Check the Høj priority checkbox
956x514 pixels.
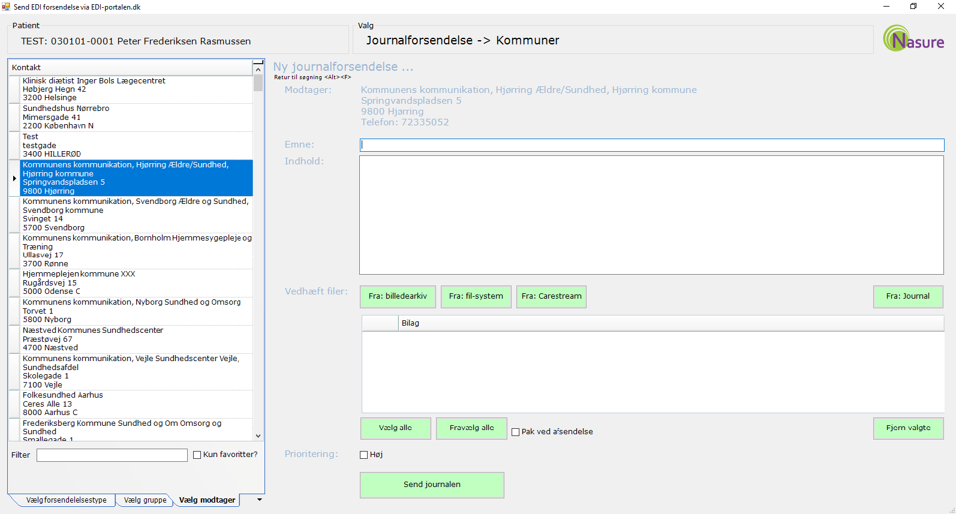[363, 455]
